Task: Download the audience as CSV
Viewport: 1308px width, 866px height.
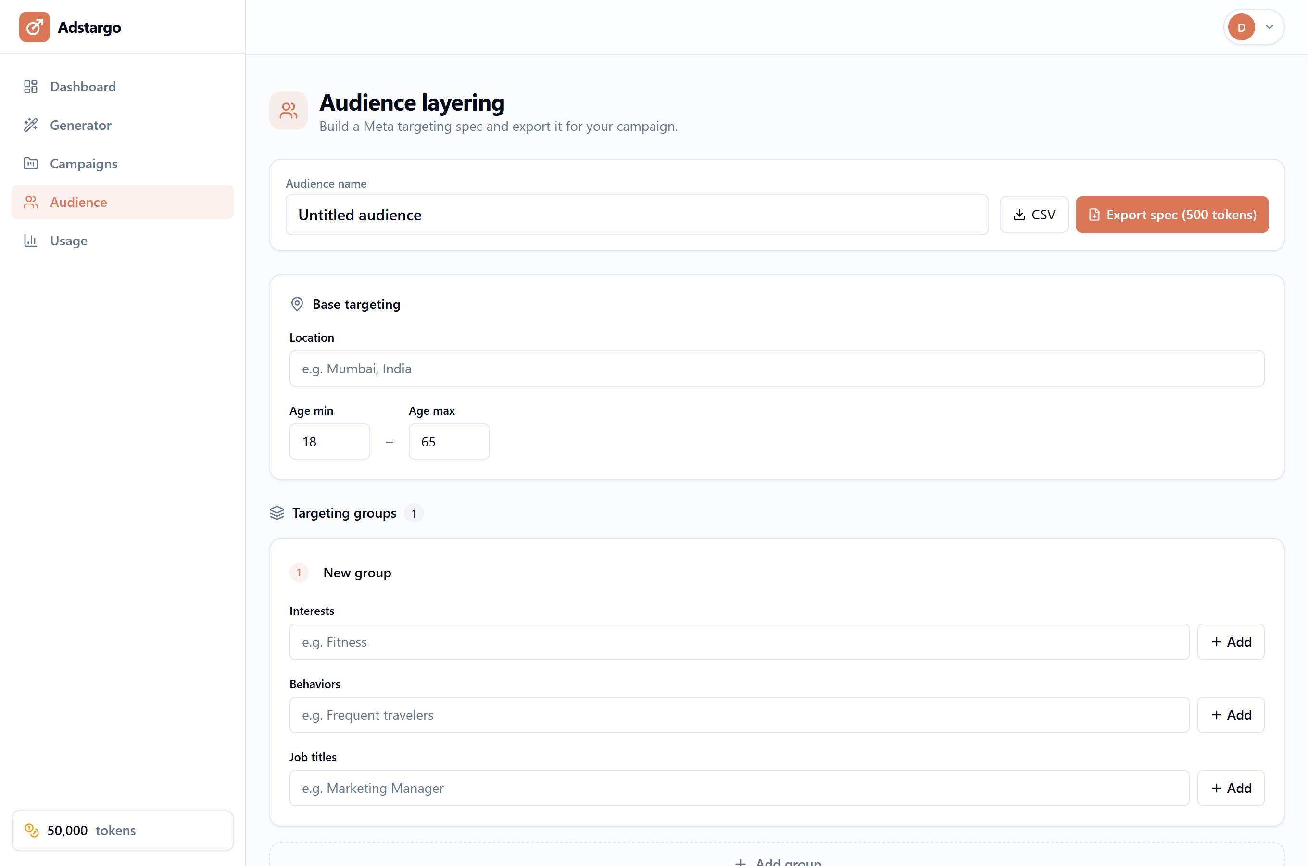Action: [1034, 215]
